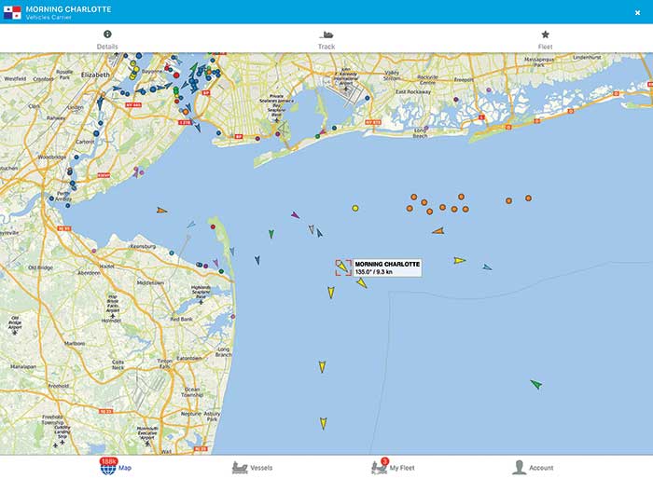Screen dimensions: 653x479
Task: Select the rightmost orange anchored vessel dot
Action: pyautogui.click(x=528, y=198)
